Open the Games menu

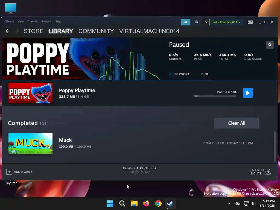tap(46, 21)
